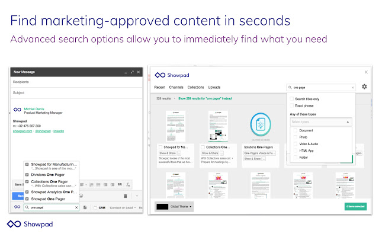The image size is (379, 237).
Task: Switch to the Channels tab
Action: point(176,87)
